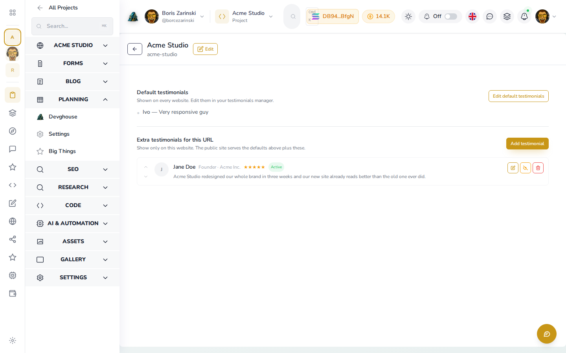Move Jane Doe testimonial up
Image resolution: width=566 pixels, height=353 pixels.
click(x=146, y=167)
